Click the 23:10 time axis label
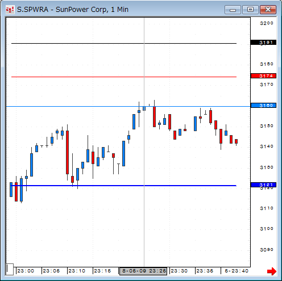 [x=77, y=271]
